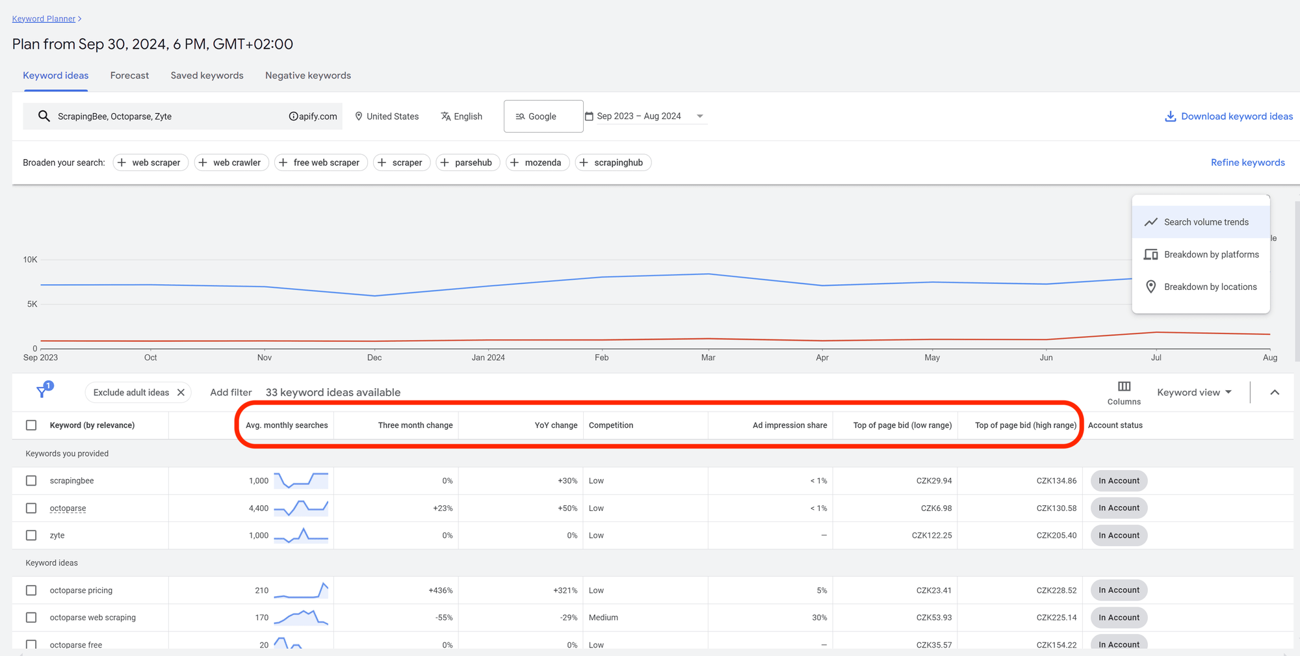This screenshot has height=656, width=1300.
Task: Click the filter funnel icon
Action: (43, 391)
